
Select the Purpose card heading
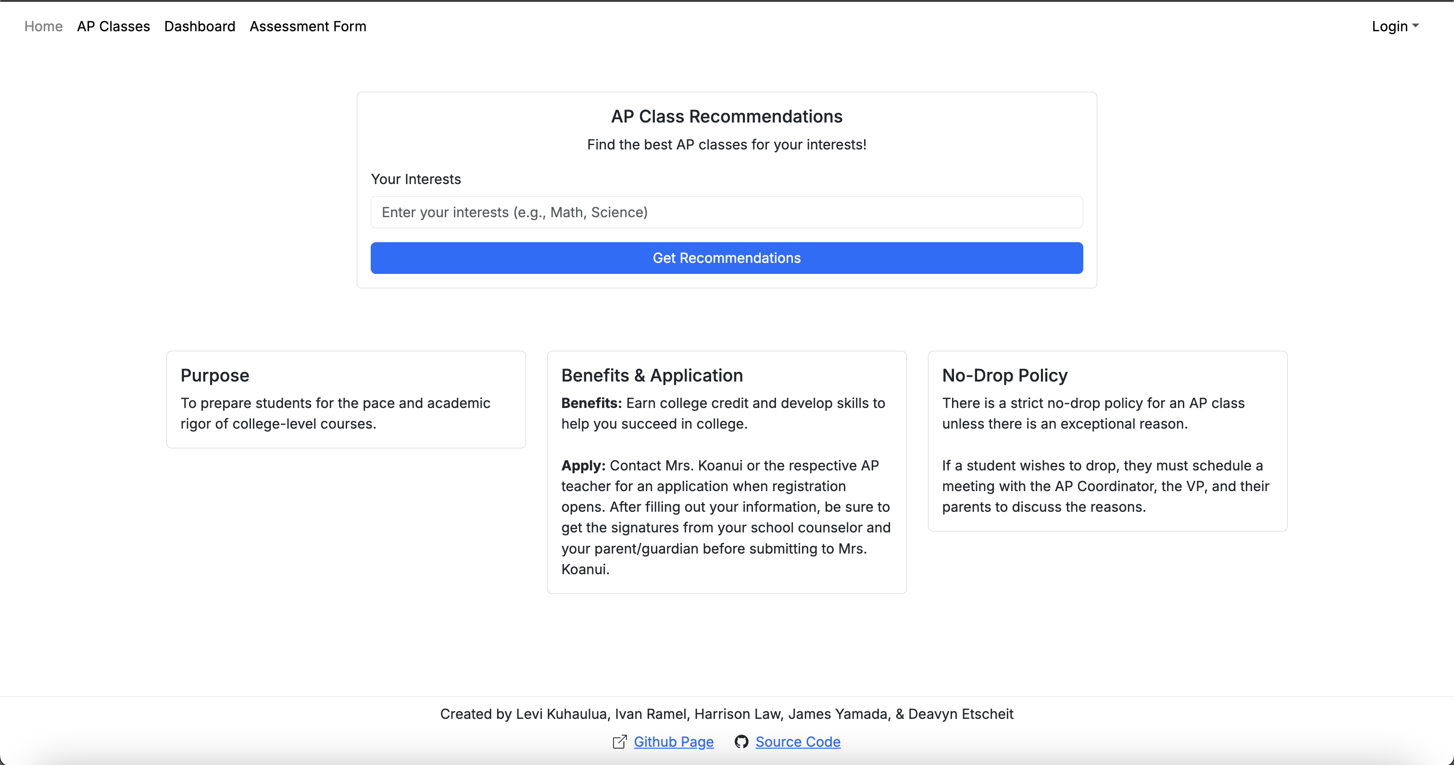[x=214, y=376]
